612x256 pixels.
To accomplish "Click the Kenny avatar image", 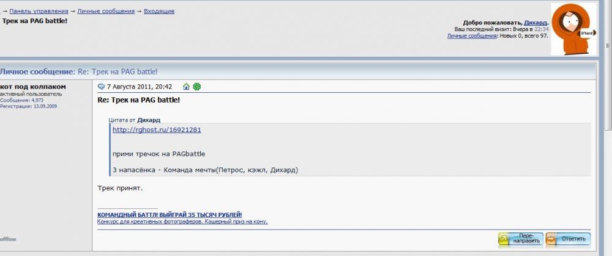I will 575,29.
